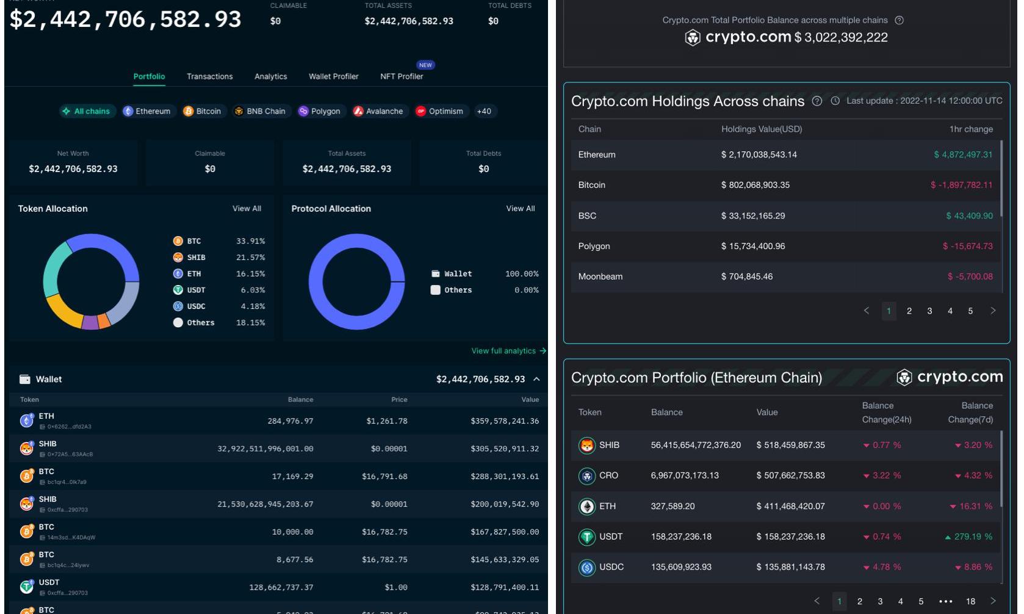
Task: Click the SHIB token icon in Ethereum Chain portfolio
Action: 586,446
